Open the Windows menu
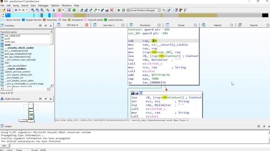Viewport: 270px width, 151px height. [x=67, y=5]
